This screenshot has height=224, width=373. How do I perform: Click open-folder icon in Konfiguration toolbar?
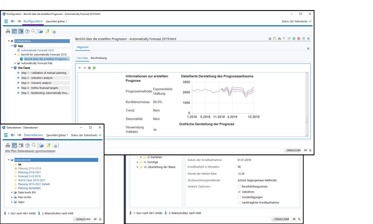[41, 31]
